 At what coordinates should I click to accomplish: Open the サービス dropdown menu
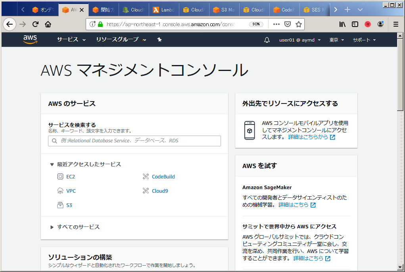71,40
